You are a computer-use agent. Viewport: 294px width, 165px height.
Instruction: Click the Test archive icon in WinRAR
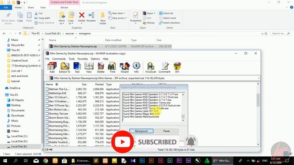click(77, 68)
